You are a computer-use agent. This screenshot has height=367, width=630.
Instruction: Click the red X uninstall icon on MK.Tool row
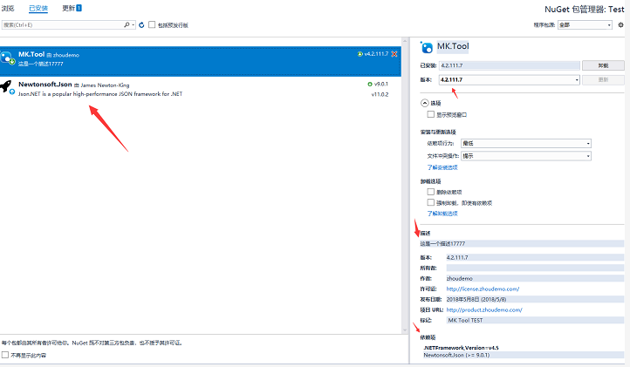pos(394,54)
